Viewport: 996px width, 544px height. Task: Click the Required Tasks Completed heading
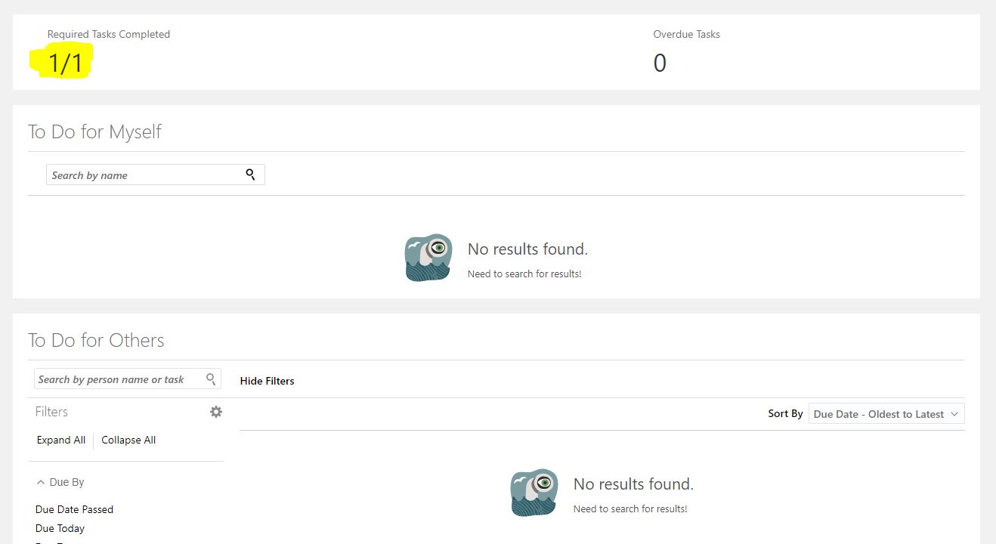click(x=108, y=34)
